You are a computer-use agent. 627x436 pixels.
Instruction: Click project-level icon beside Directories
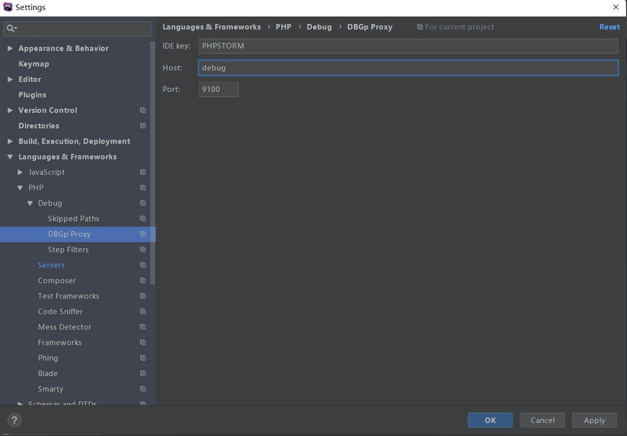(143, 126)
